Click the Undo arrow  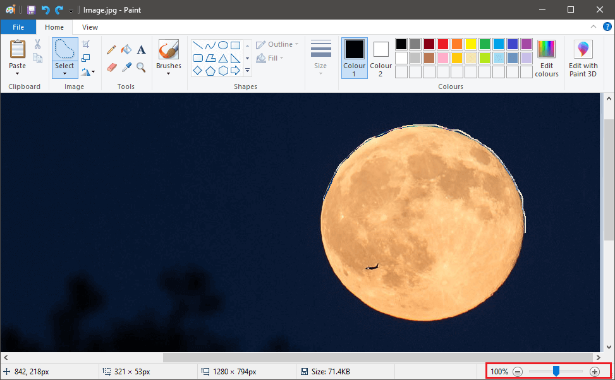pos(46,10)
